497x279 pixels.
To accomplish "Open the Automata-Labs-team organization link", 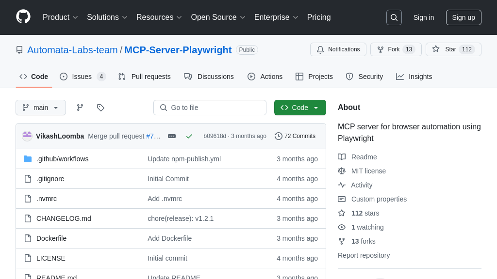I will 72,50.
